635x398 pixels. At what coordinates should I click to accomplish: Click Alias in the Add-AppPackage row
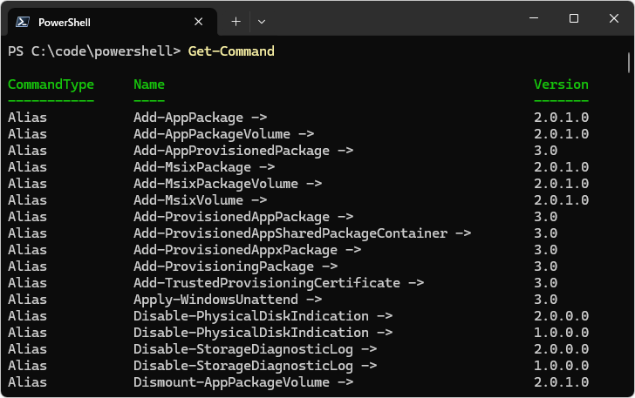point(28,118)
